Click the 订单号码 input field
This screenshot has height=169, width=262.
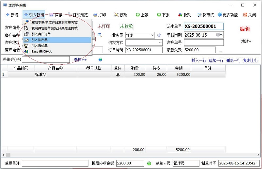point(144,50)
